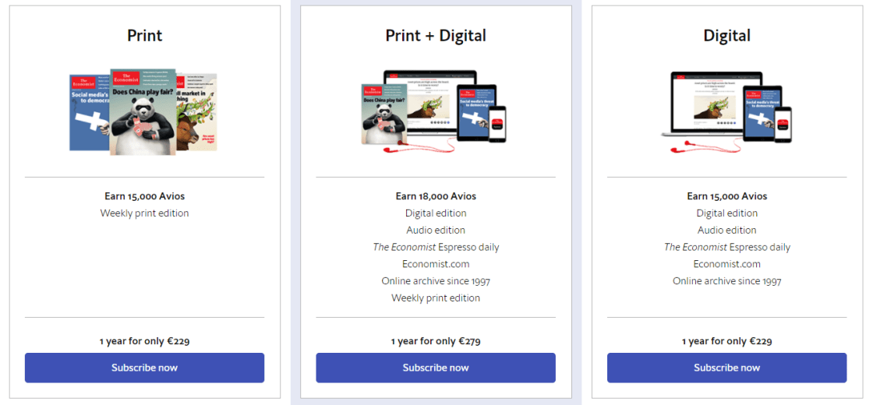The height and width of the screenshot is (405, 873).
Task: Subscribe now to the Print + Digital plan
Action: 436,368
